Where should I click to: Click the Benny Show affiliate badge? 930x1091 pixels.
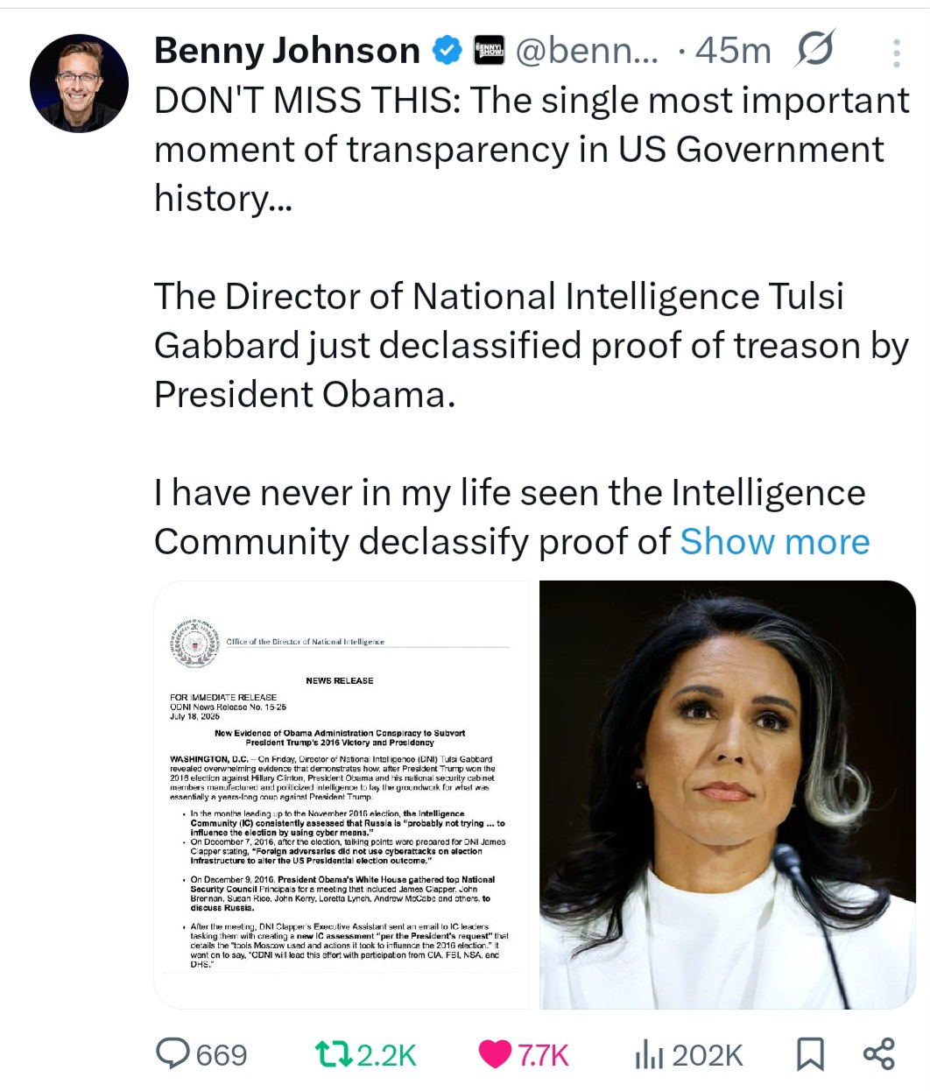[x=490, y=51]
